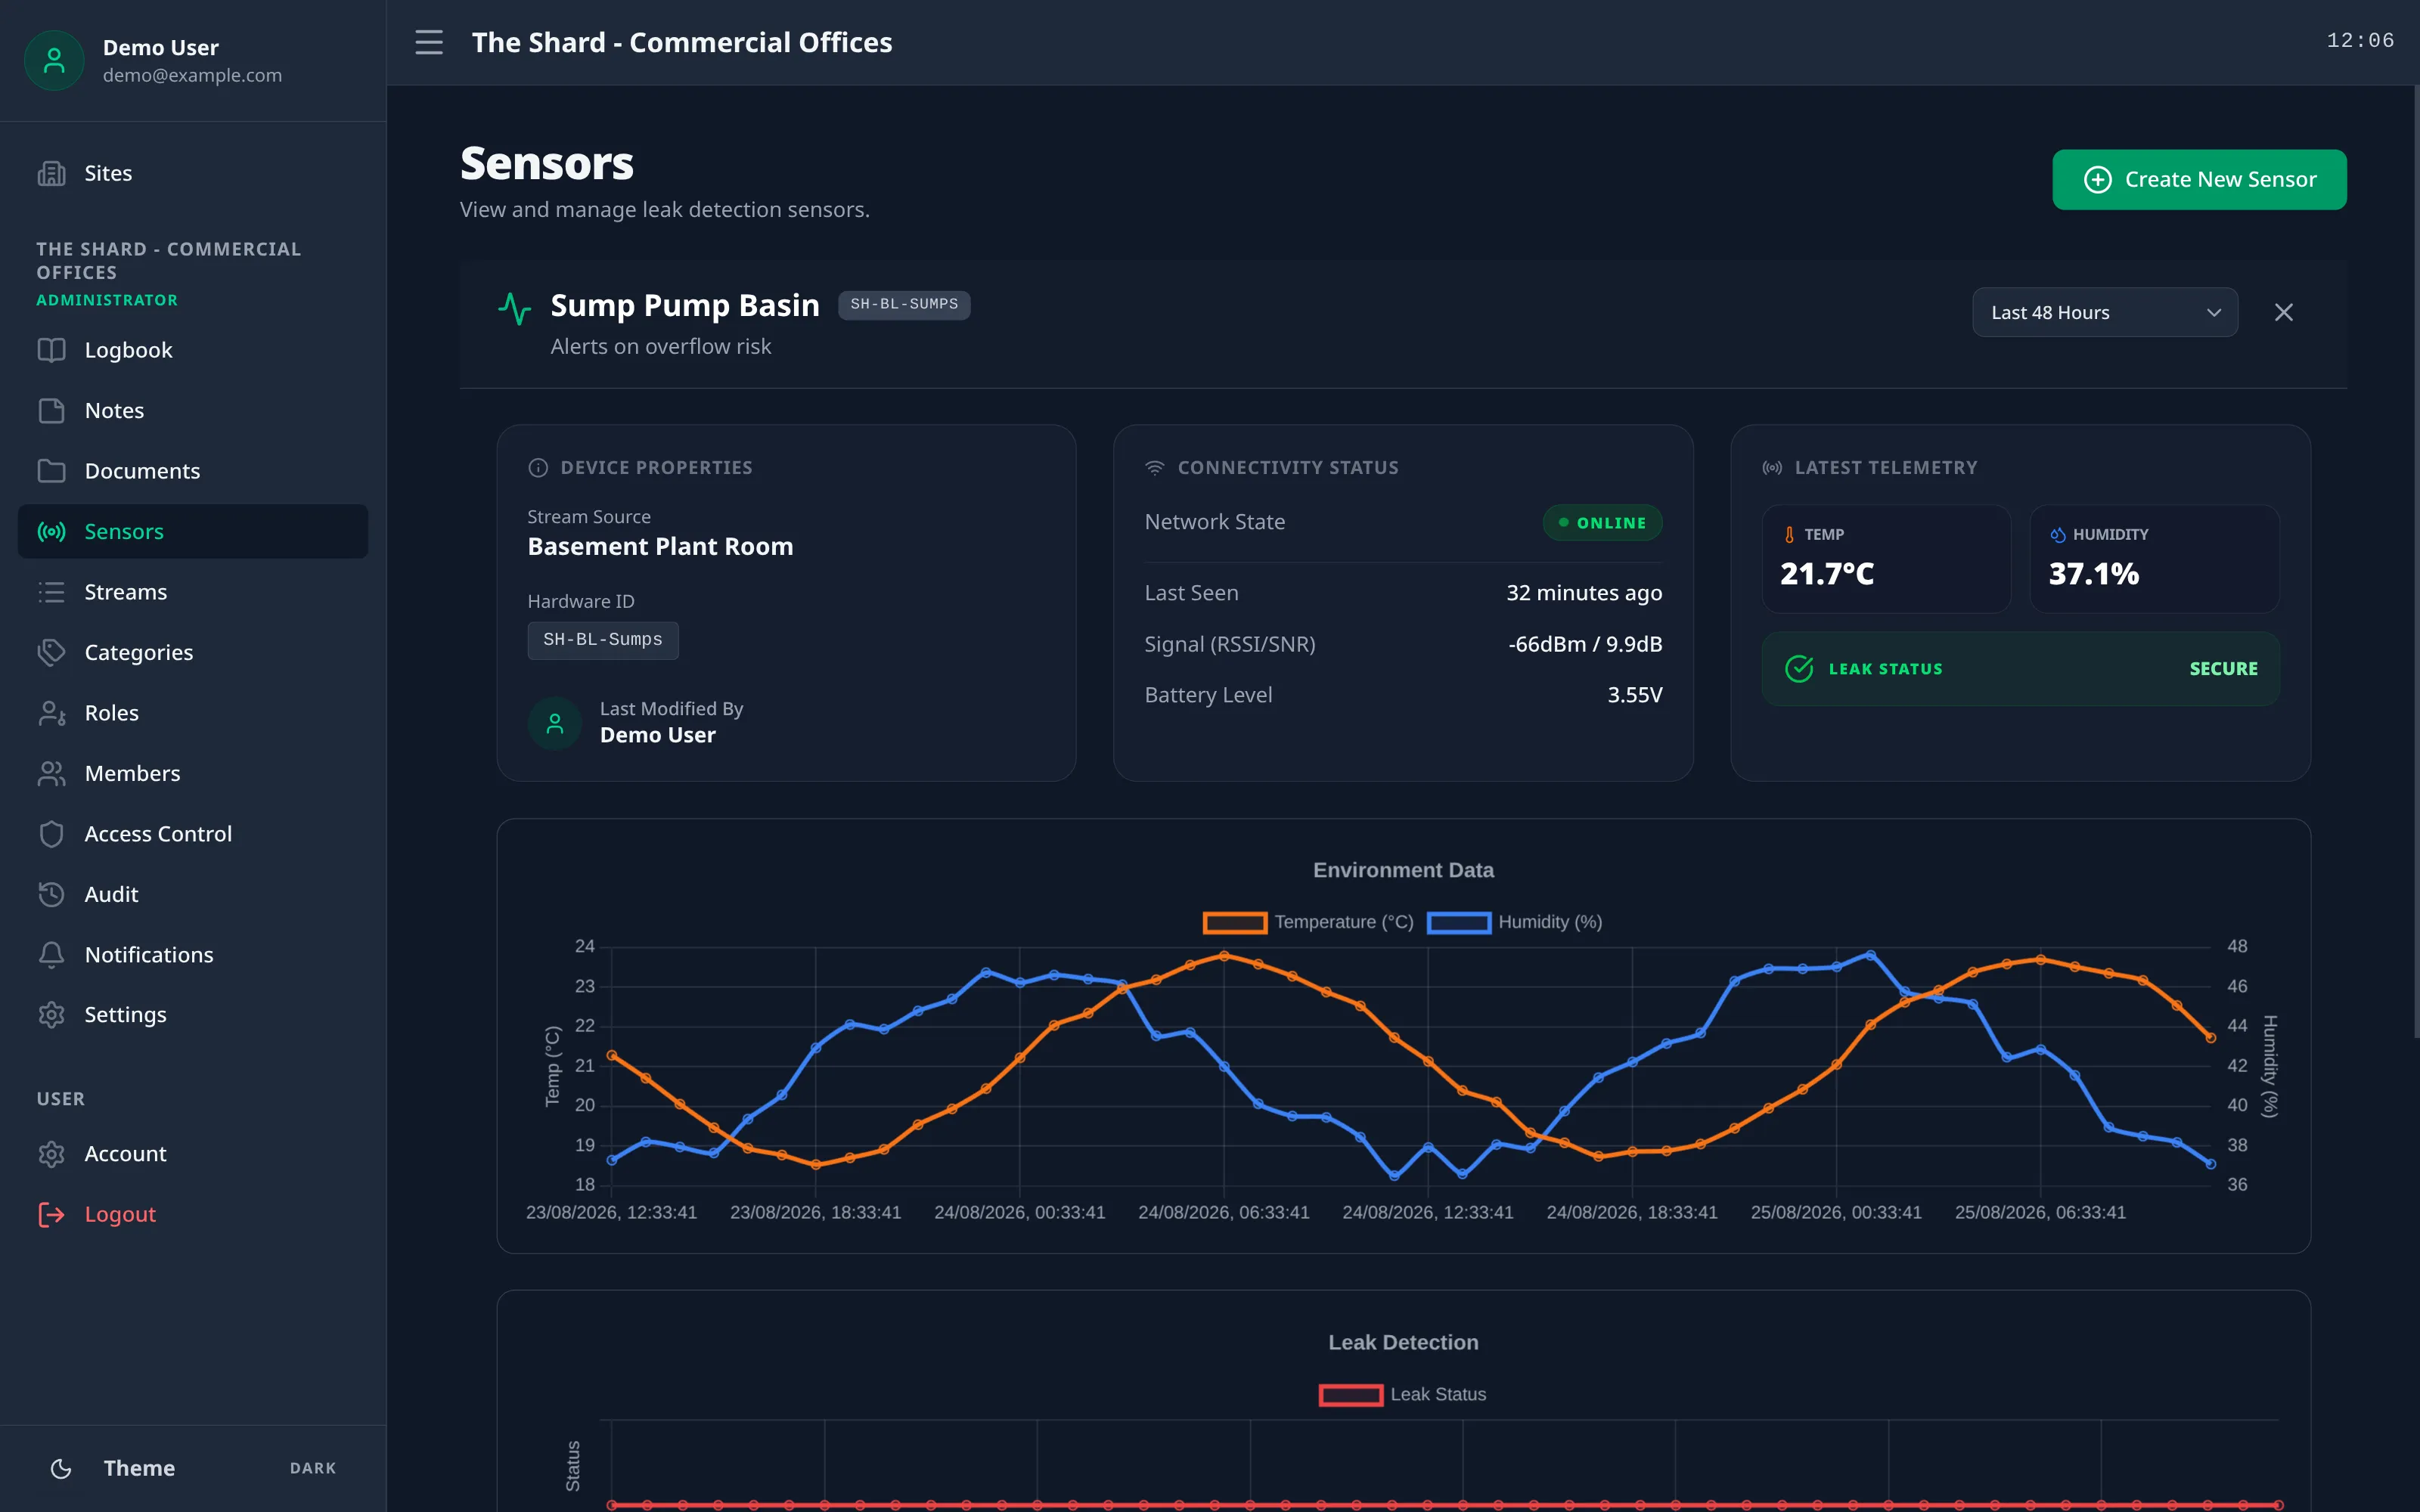Click the Audit history icon
The width and height of the screenshot is (2420, 1512).
click(x=51, y=895)
